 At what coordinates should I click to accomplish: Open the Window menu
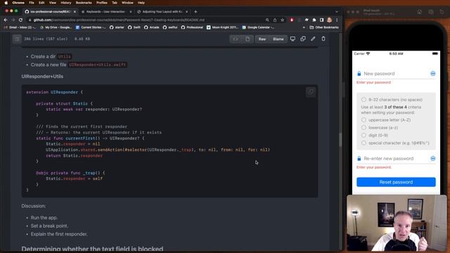tap(127, 3)
